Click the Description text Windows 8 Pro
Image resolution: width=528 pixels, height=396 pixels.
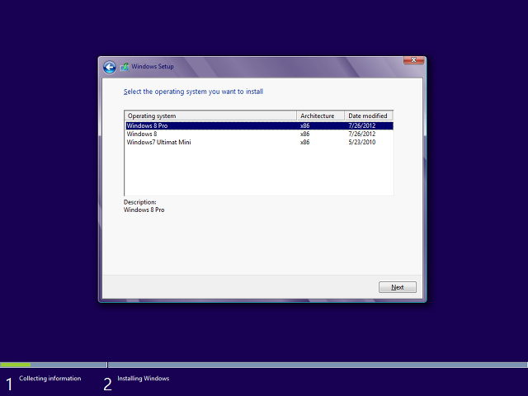[x=144, y=210]
